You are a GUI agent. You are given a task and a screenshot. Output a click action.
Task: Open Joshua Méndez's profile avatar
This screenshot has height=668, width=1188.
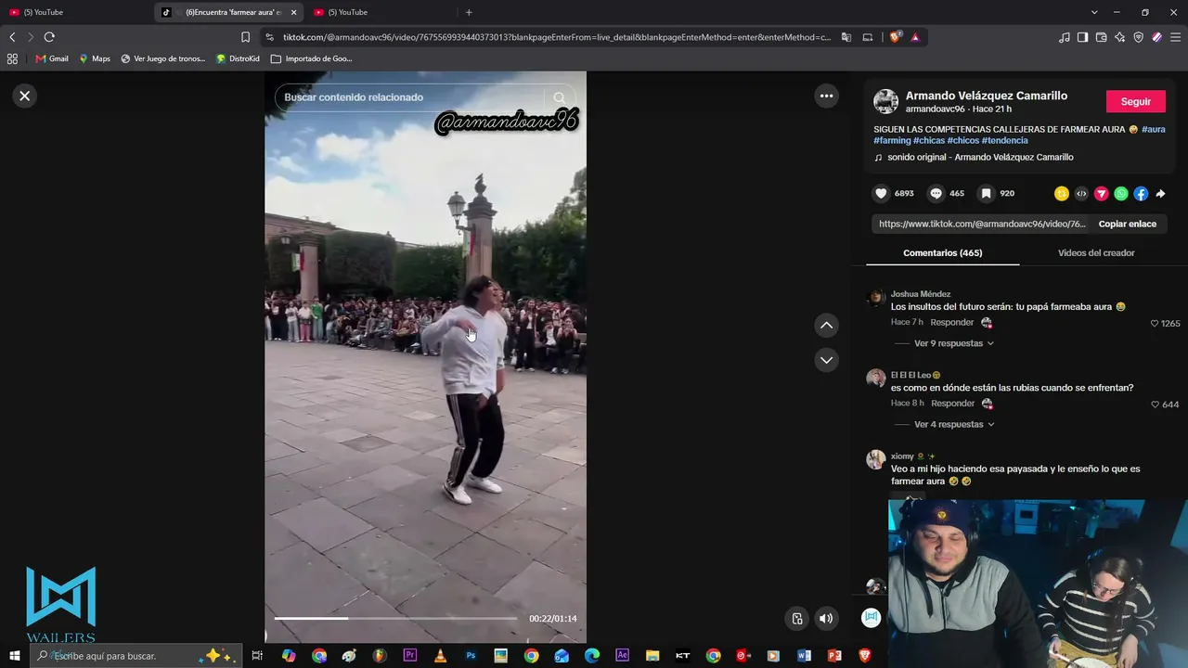[x=876, y=299]
